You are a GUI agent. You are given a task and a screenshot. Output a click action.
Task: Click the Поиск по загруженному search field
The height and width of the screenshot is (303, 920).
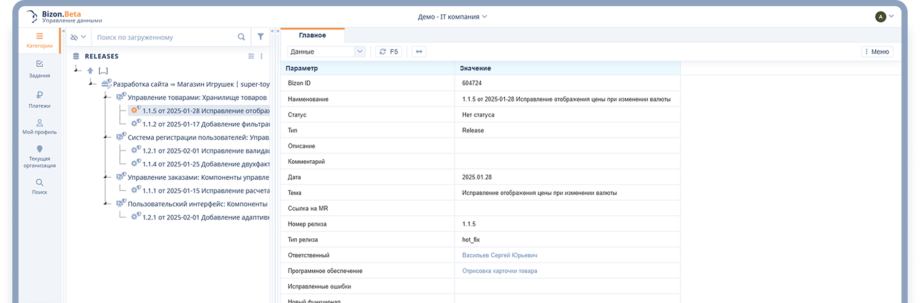coord(165,37)
